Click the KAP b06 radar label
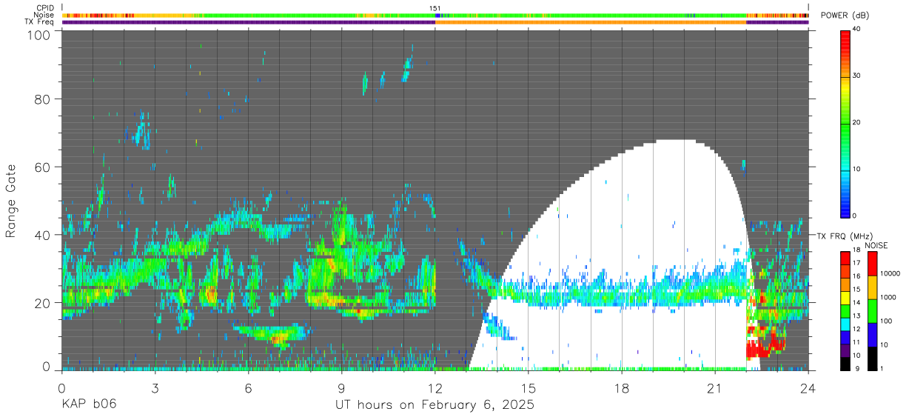 click(x=89, y=405)
